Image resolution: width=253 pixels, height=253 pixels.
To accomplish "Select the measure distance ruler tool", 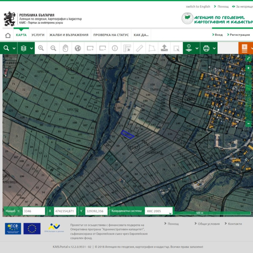I will click(x=139, y=48).
